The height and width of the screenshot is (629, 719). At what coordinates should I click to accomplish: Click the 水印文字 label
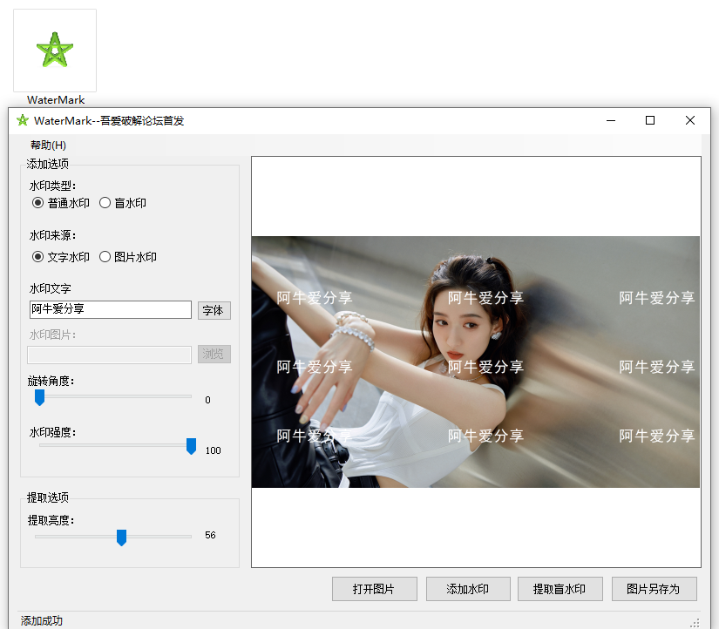point(50,288)
